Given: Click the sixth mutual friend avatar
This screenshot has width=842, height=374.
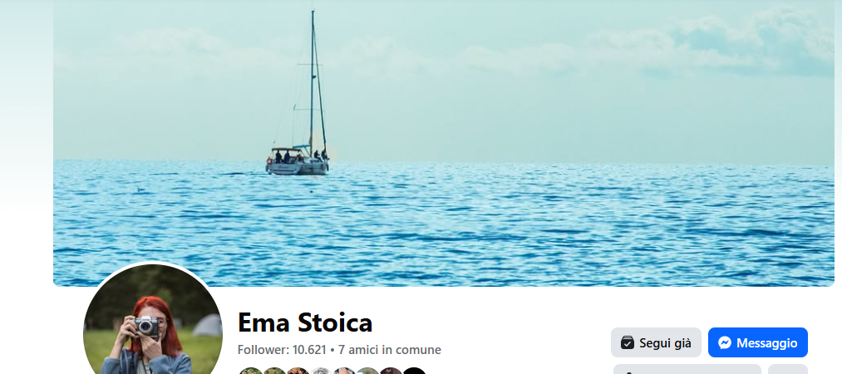Looking at the screenshot, I should point(368,372).
